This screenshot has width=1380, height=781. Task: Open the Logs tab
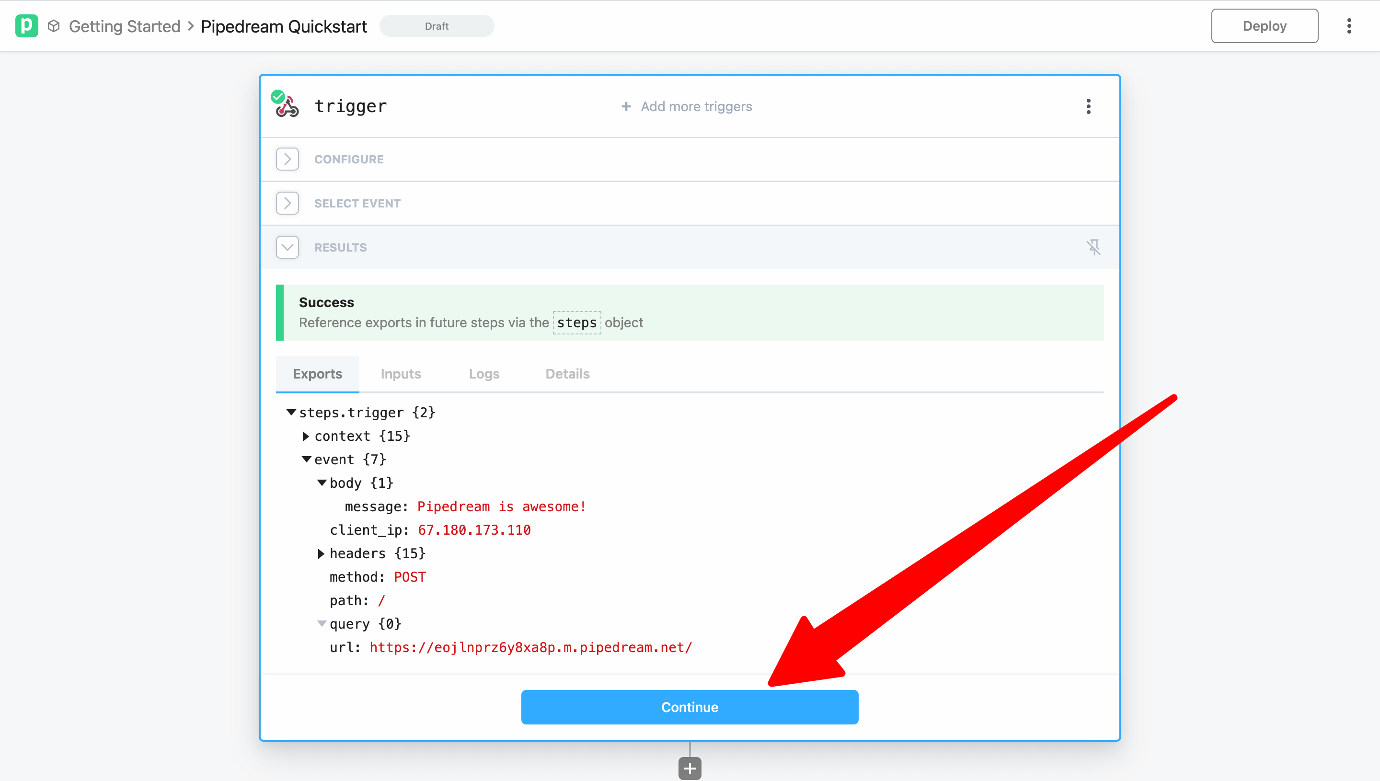pyautogui.click(x=484, y=374)
